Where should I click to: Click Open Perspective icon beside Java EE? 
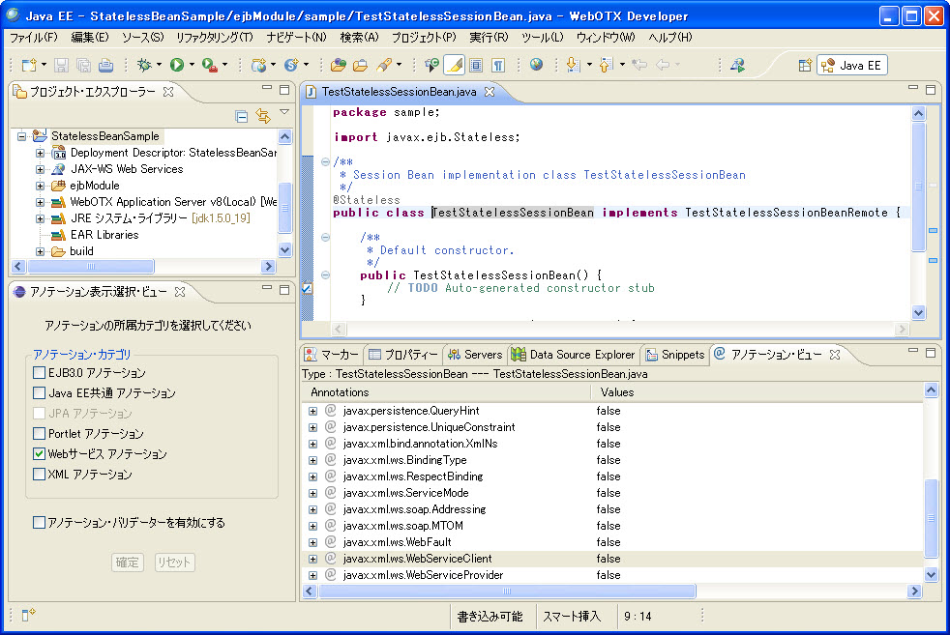804,65
